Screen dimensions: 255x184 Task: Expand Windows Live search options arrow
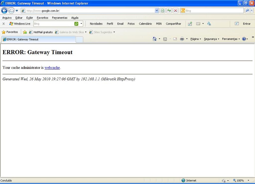81,24
